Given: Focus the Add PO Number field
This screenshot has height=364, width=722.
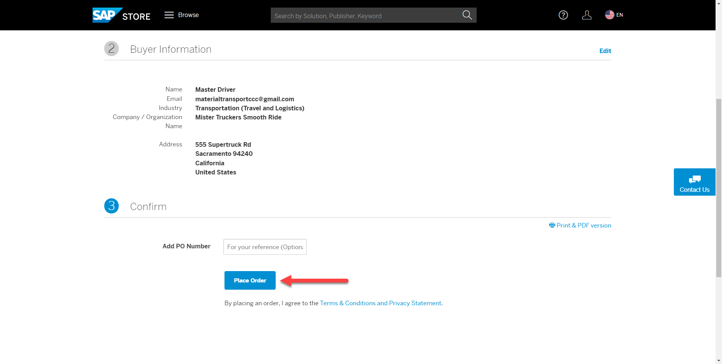Looking at the screenshot, I should coord(265,247).
